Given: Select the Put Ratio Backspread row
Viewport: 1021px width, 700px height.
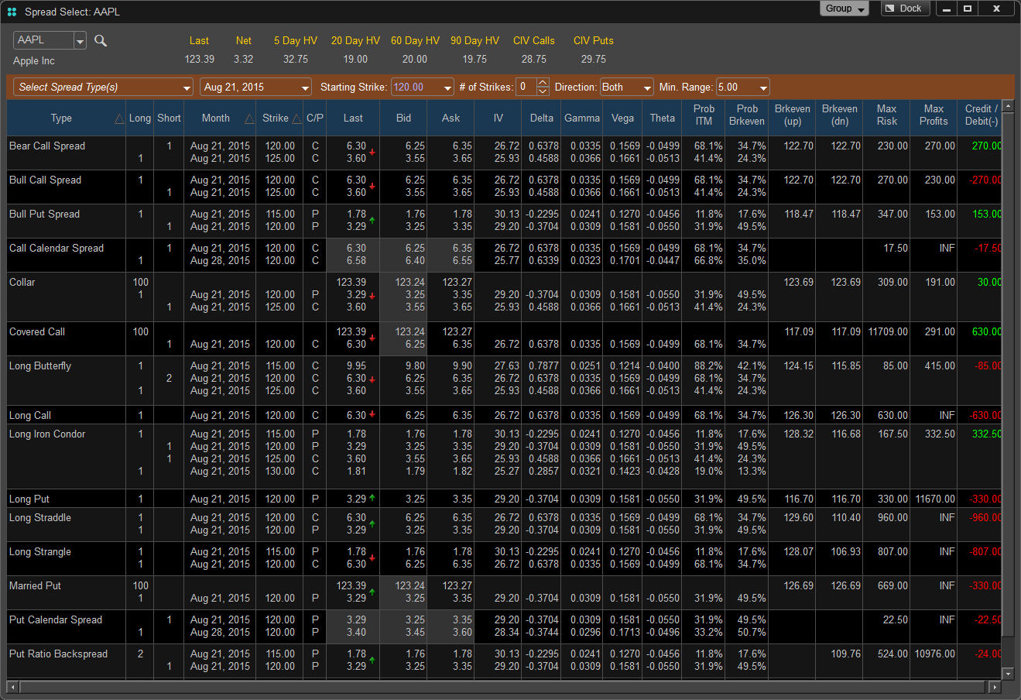Looking at the screenshot, I should [x=504, y=661].
